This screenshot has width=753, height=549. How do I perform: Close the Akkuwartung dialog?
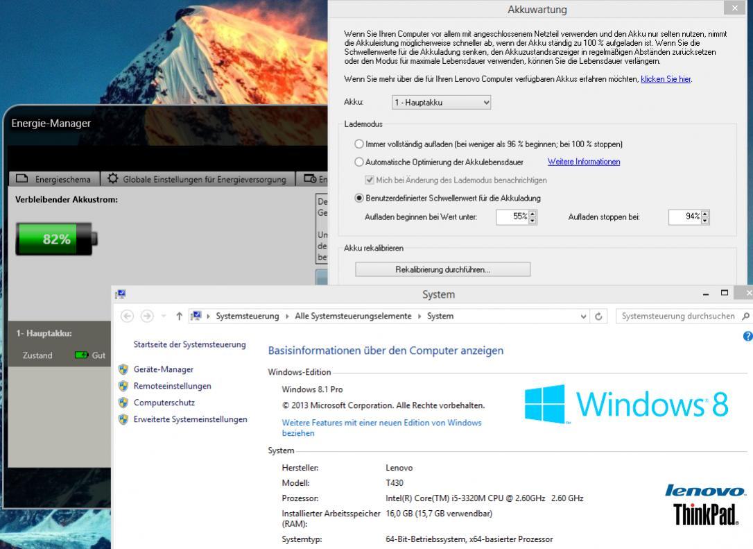735,8
